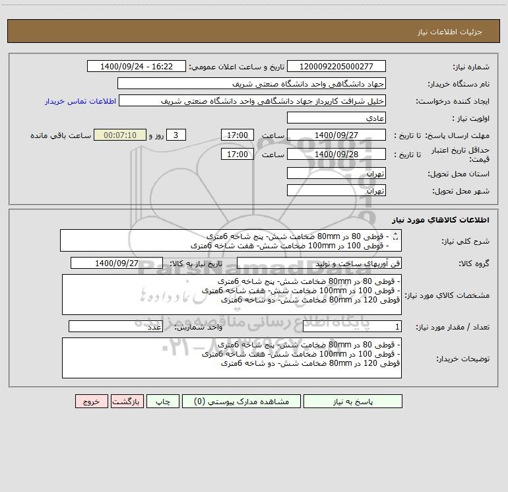
Task: Click the شرح کلی نیاز text area
Action: (231, 240)
